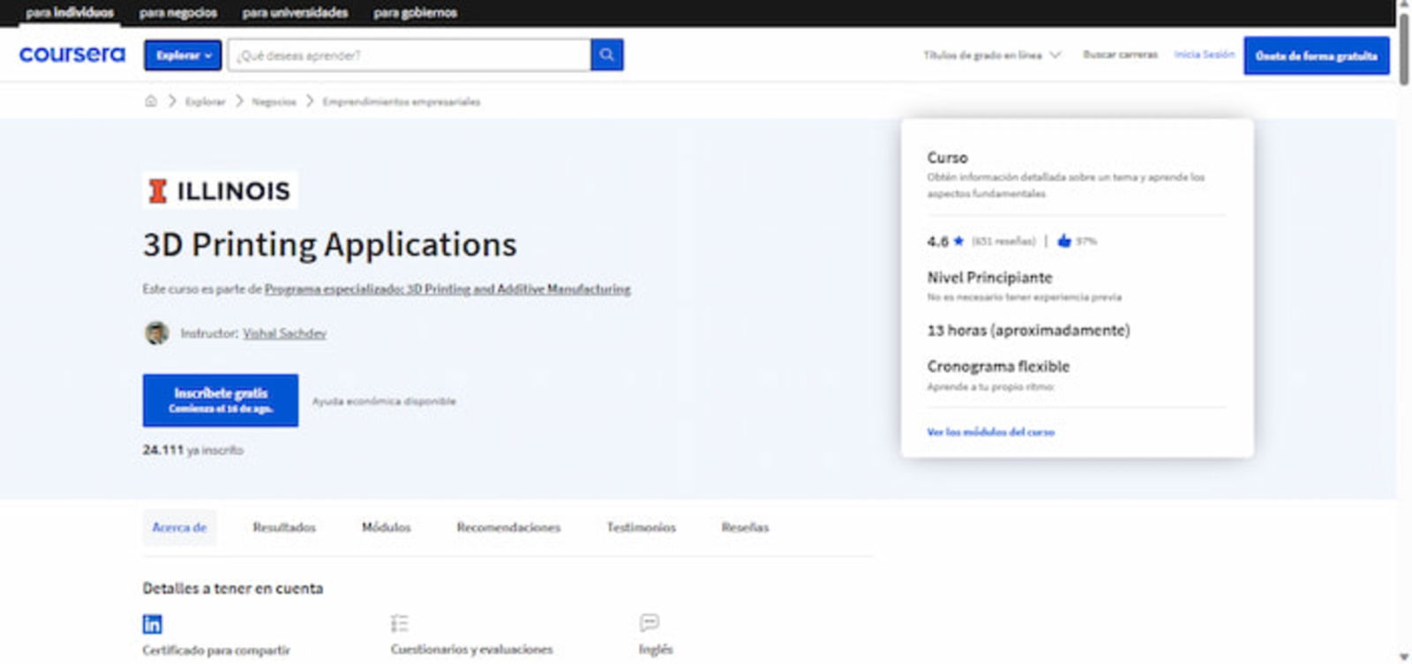Click the 3D Printing Applications title
The height and width of the screenshot is (664, 1412).
pos(330,244)
